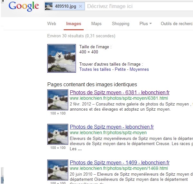Click URL spitz-moyen/6381.html
This screenshot has width=193, height=184.
point(119,98)
